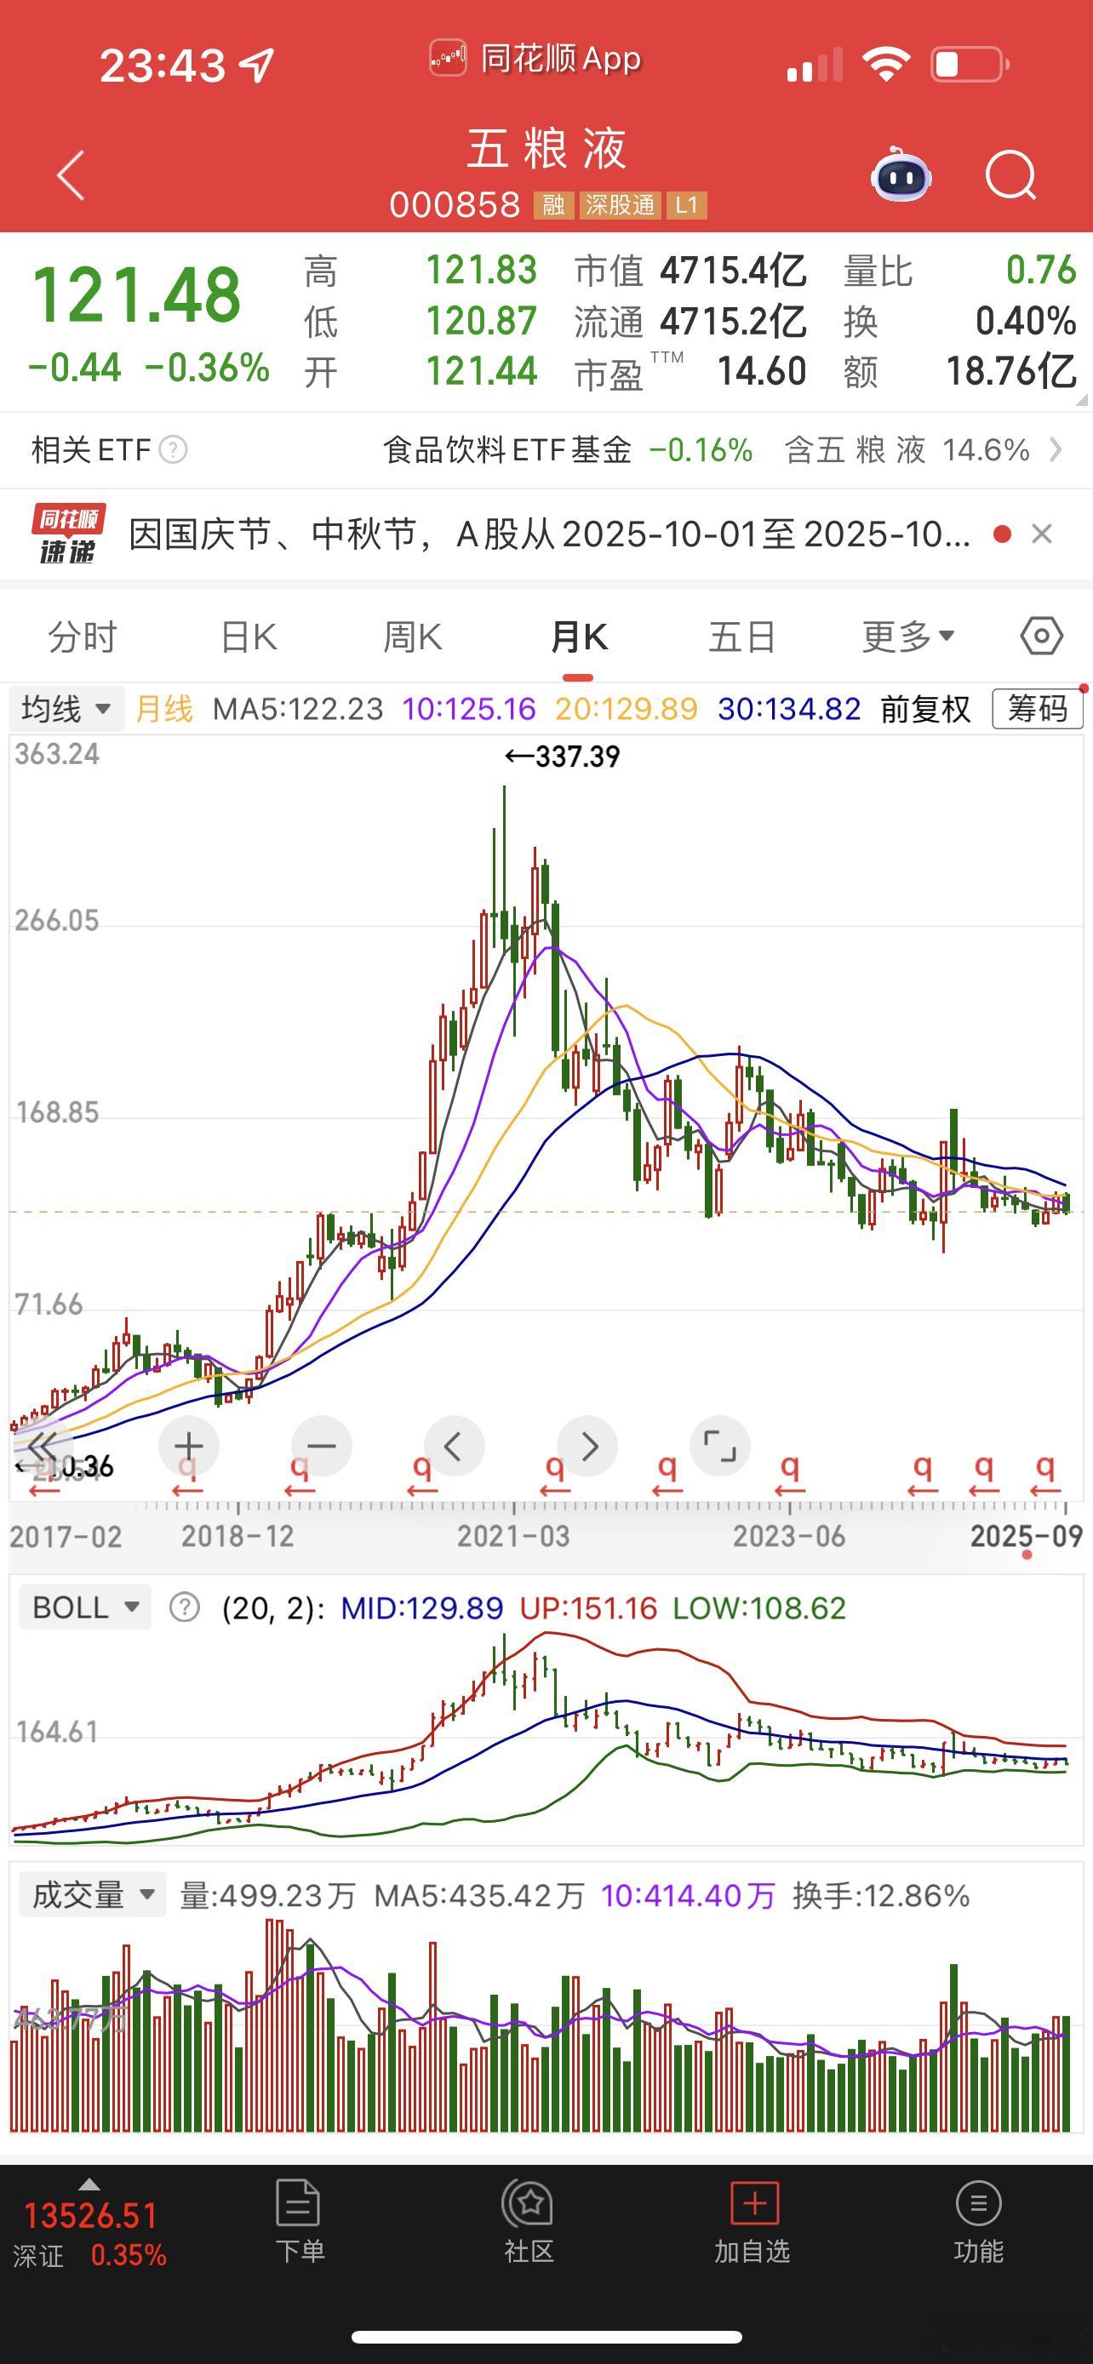Open related ETF details chevron
The width and height of the screenshot is (1093, 2364).
coord(1056,449)
